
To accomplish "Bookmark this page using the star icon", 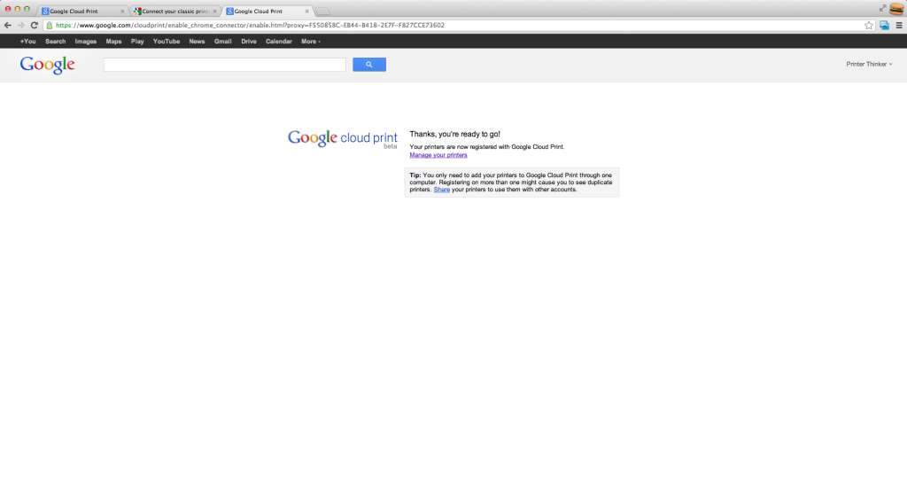I will (x=869, y=26).
